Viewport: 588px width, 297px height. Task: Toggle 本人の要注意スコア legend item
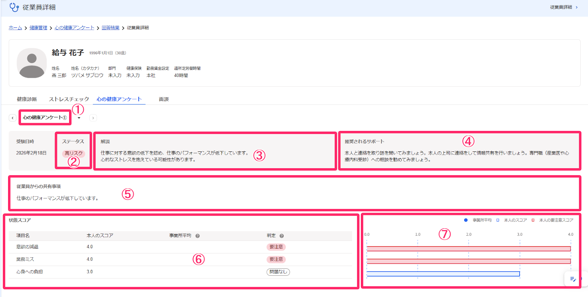tap(552, 220)
